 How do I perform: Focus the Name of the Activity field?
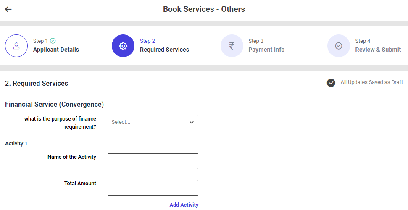tap(153, 161)
